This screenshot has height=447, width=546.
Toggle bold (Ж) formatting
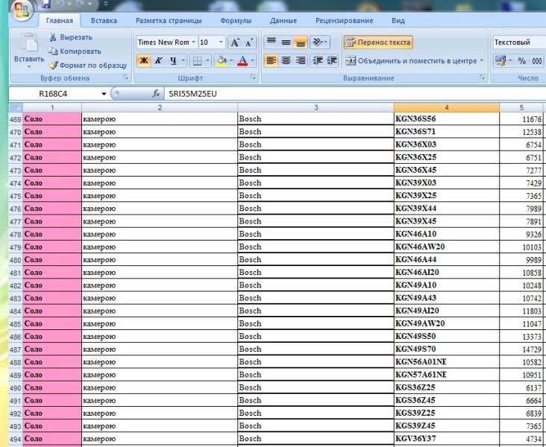(143, 61)
